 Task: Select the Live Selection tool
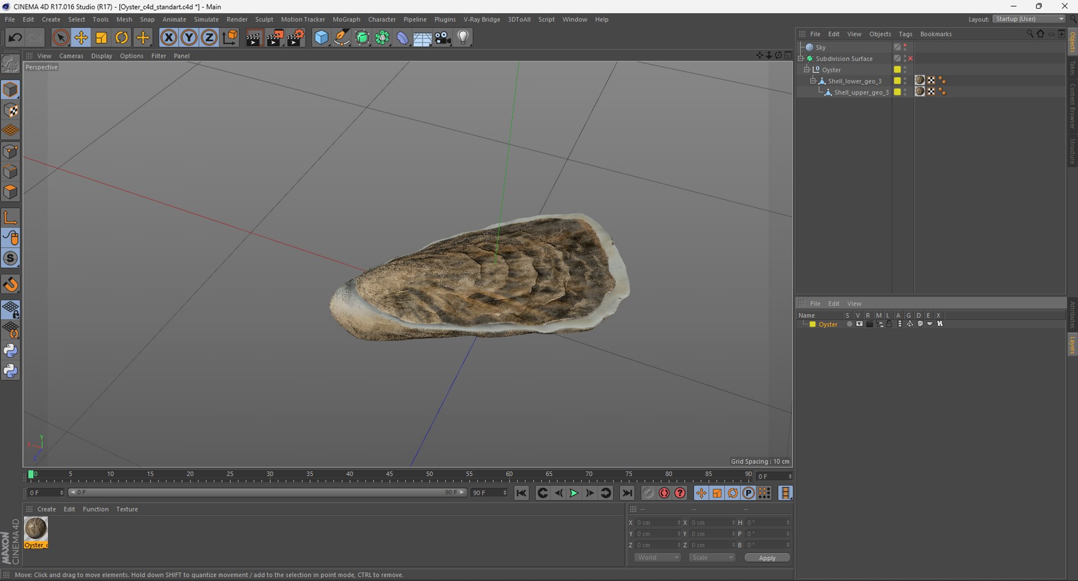click(61, 38)
